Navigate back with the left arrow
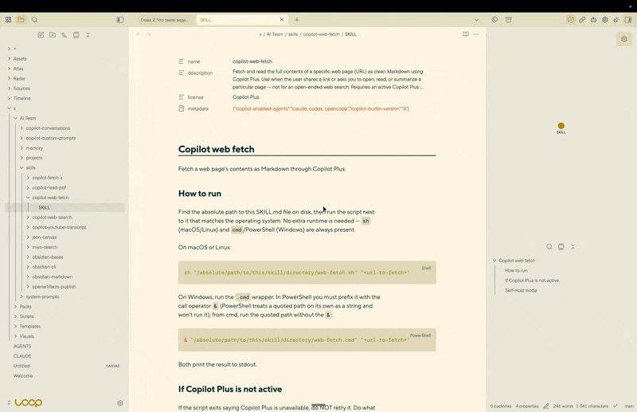637x412 pixels. [x=138, y=34]
